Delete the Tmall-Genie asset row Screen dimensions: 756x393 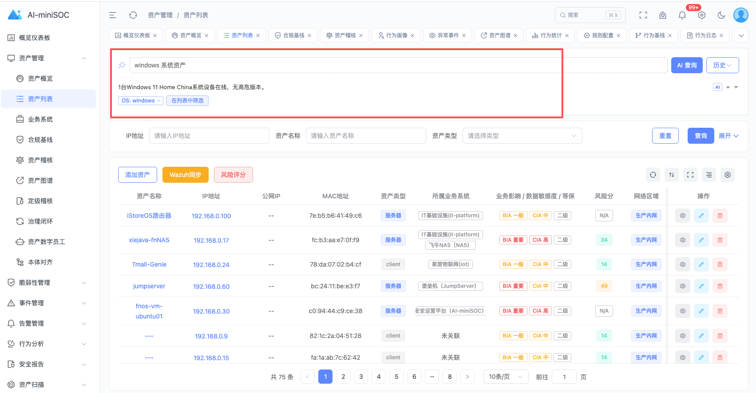(x=720, y=264)
